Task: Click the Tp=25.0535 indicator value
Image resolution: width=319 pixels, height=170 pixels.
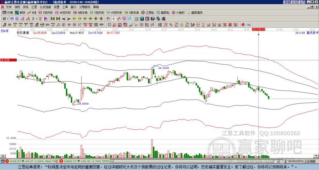Action: point(40,33)
